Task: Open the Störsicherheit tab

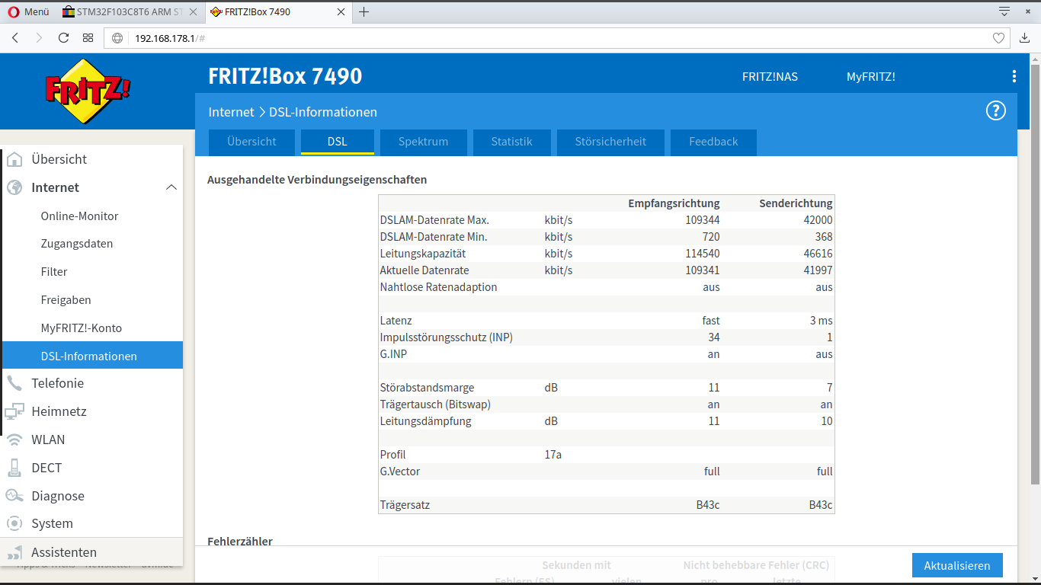Action: 610,142
